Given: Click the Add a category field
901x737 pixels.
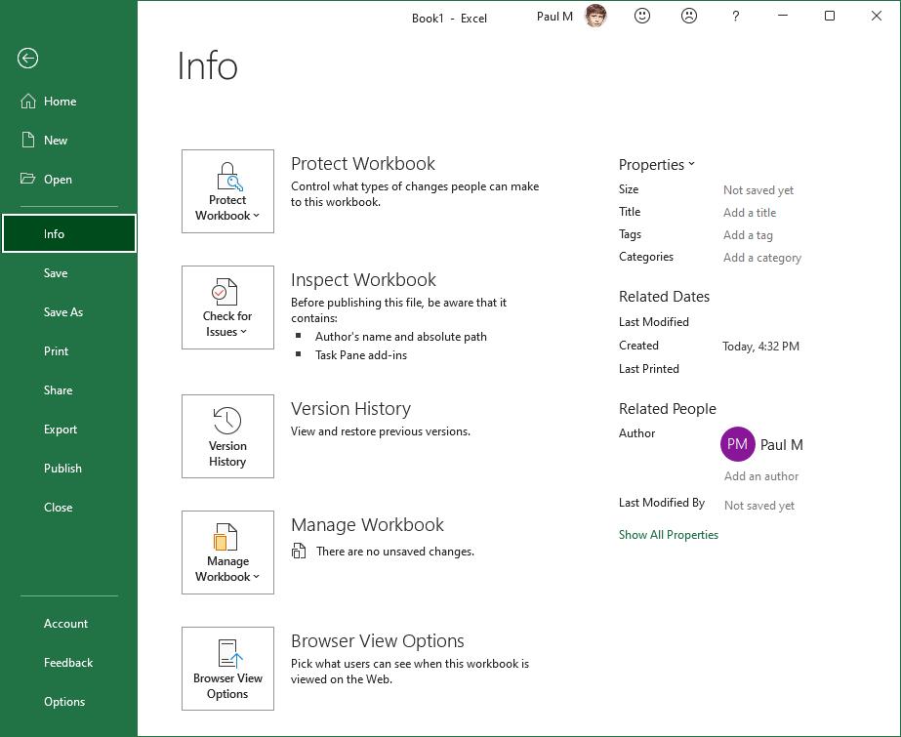Looking at the screenshot, I should tap(762, 258).
